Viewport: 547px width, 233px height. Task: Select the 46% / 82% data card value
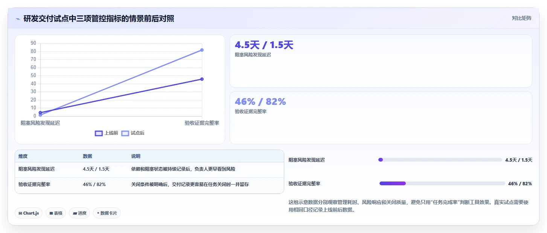click(261, 101)
